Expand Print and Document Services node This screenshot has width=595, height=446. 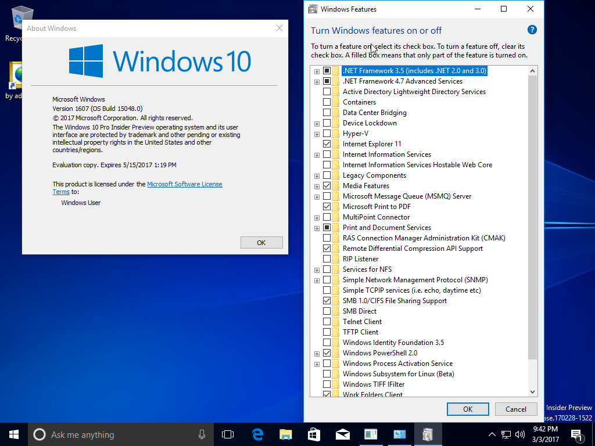(x=317, y=228)
